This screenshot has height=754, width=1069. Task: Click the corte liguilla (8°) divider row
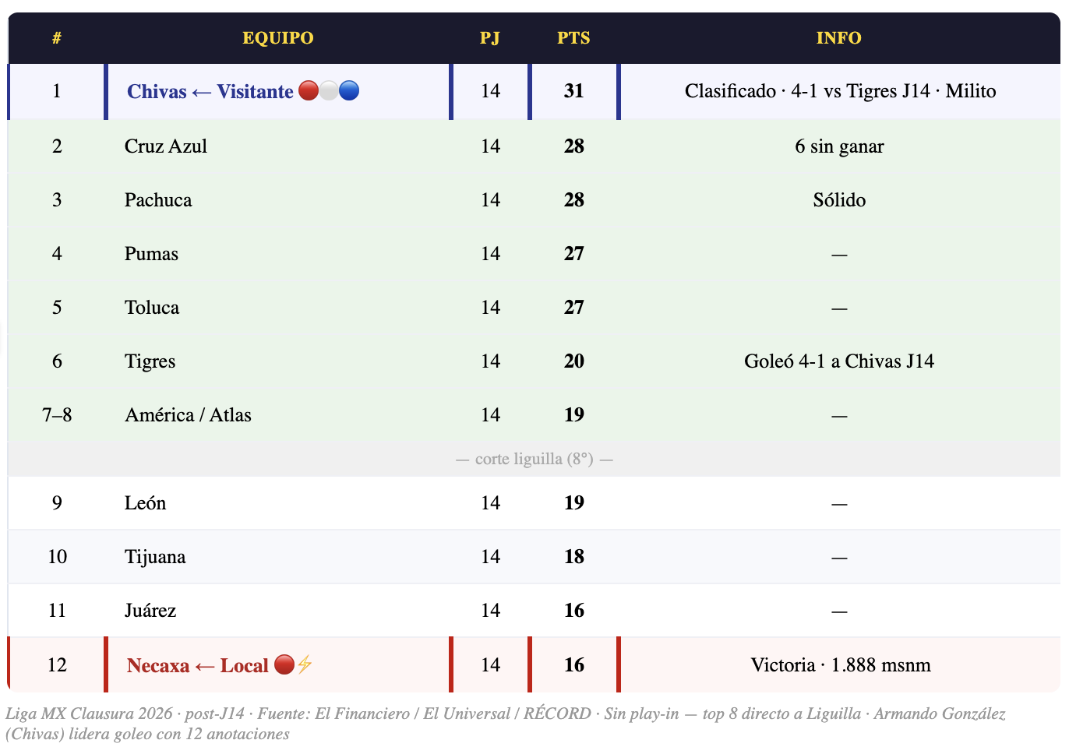pyautogui.click(x=534, y=459)
